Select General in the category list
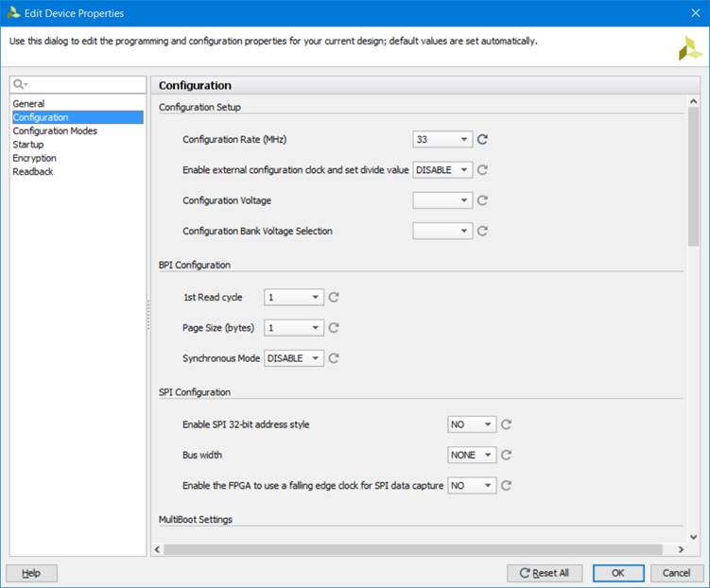The width and height of the screenshot is (710, 588). coord(28,104)
